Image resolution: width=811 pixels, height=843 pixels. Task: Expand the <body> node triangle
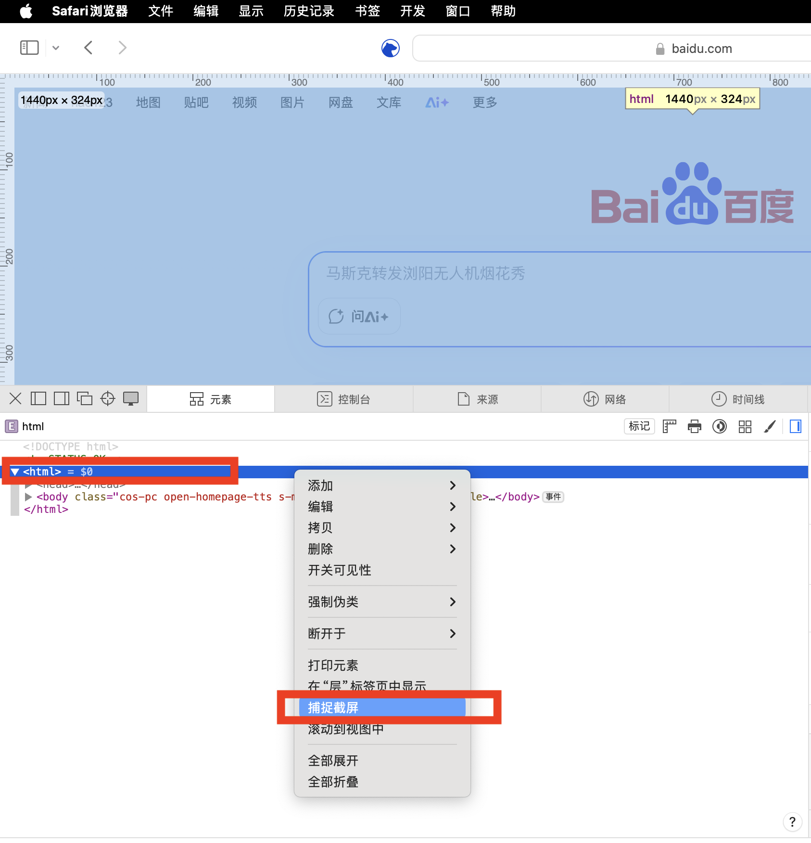coord(28,497)
